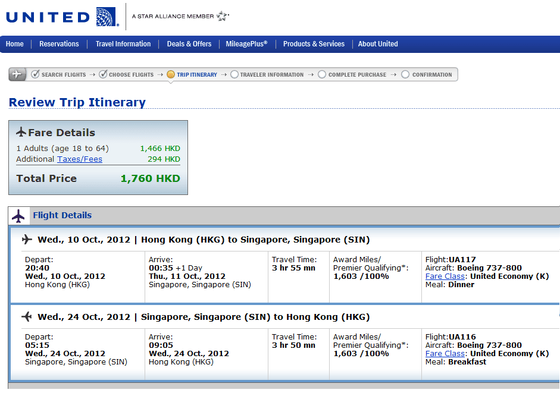Image resolution: width=560 pixels, height=393 pixels.
Task: Select the Confirmation step circle
Action: tap(405, 74)
